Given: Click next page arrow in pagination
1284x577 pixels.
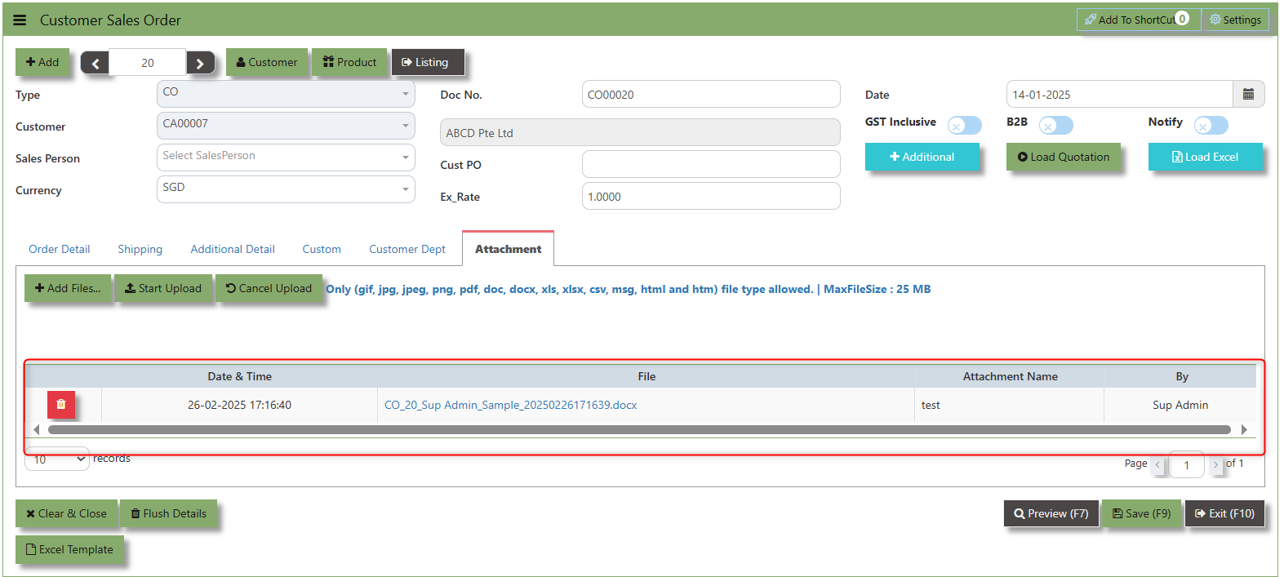Looking at the screenshot, I should point(1215,464).
